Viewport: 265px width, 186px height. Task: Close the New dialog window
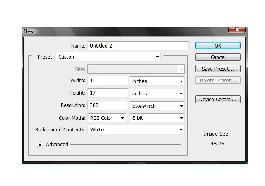pos(236,30)
